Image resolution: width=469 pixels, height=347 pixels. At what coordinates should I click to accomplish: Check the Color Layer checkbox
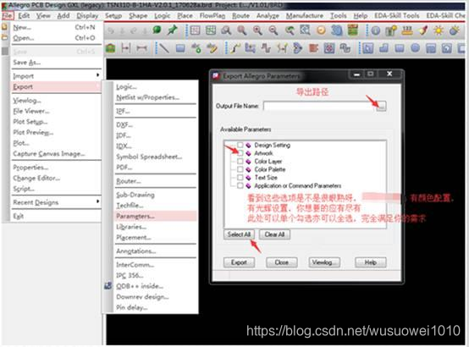(x=240, y=161)
